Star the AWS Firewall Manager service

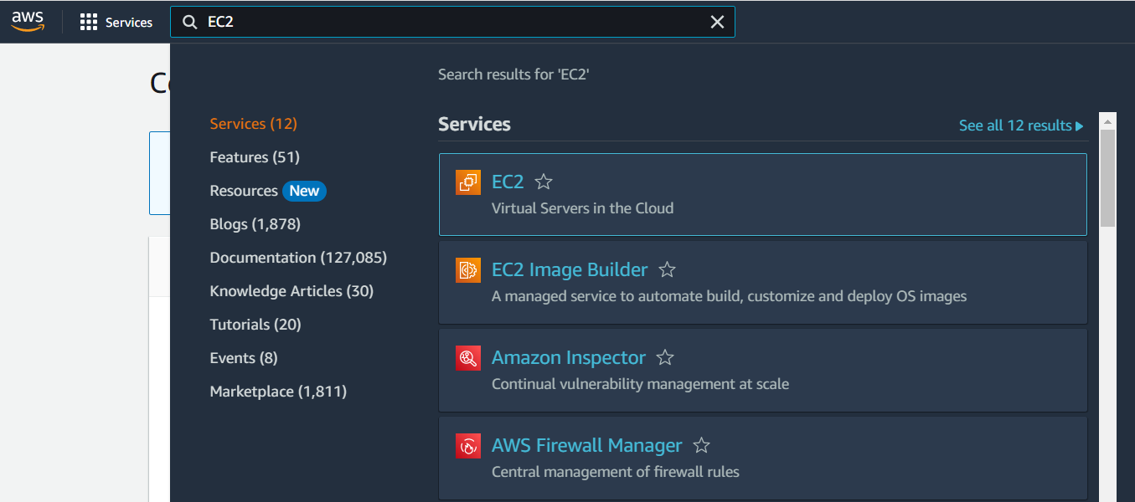[x=702, y=445]
